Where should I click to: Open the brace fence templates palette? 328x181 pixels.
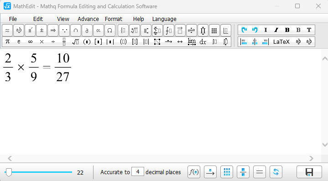coord(123,30)
